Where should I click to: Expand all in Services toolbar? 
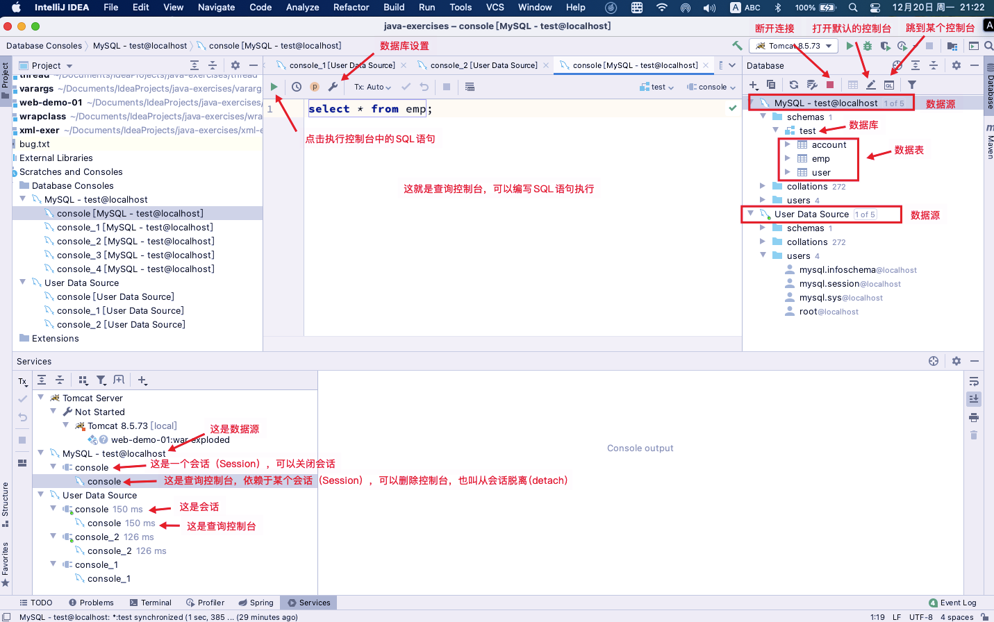click(x=42, y=380)
